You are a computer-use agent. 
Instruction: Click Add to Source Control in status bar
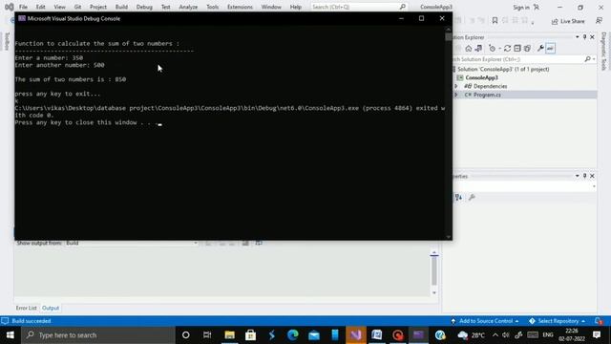pos(486,321)
